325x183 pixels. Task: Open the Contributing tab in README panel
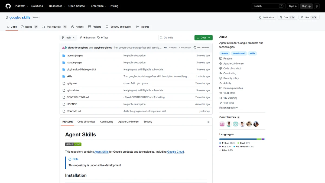(x=106, y=122)
